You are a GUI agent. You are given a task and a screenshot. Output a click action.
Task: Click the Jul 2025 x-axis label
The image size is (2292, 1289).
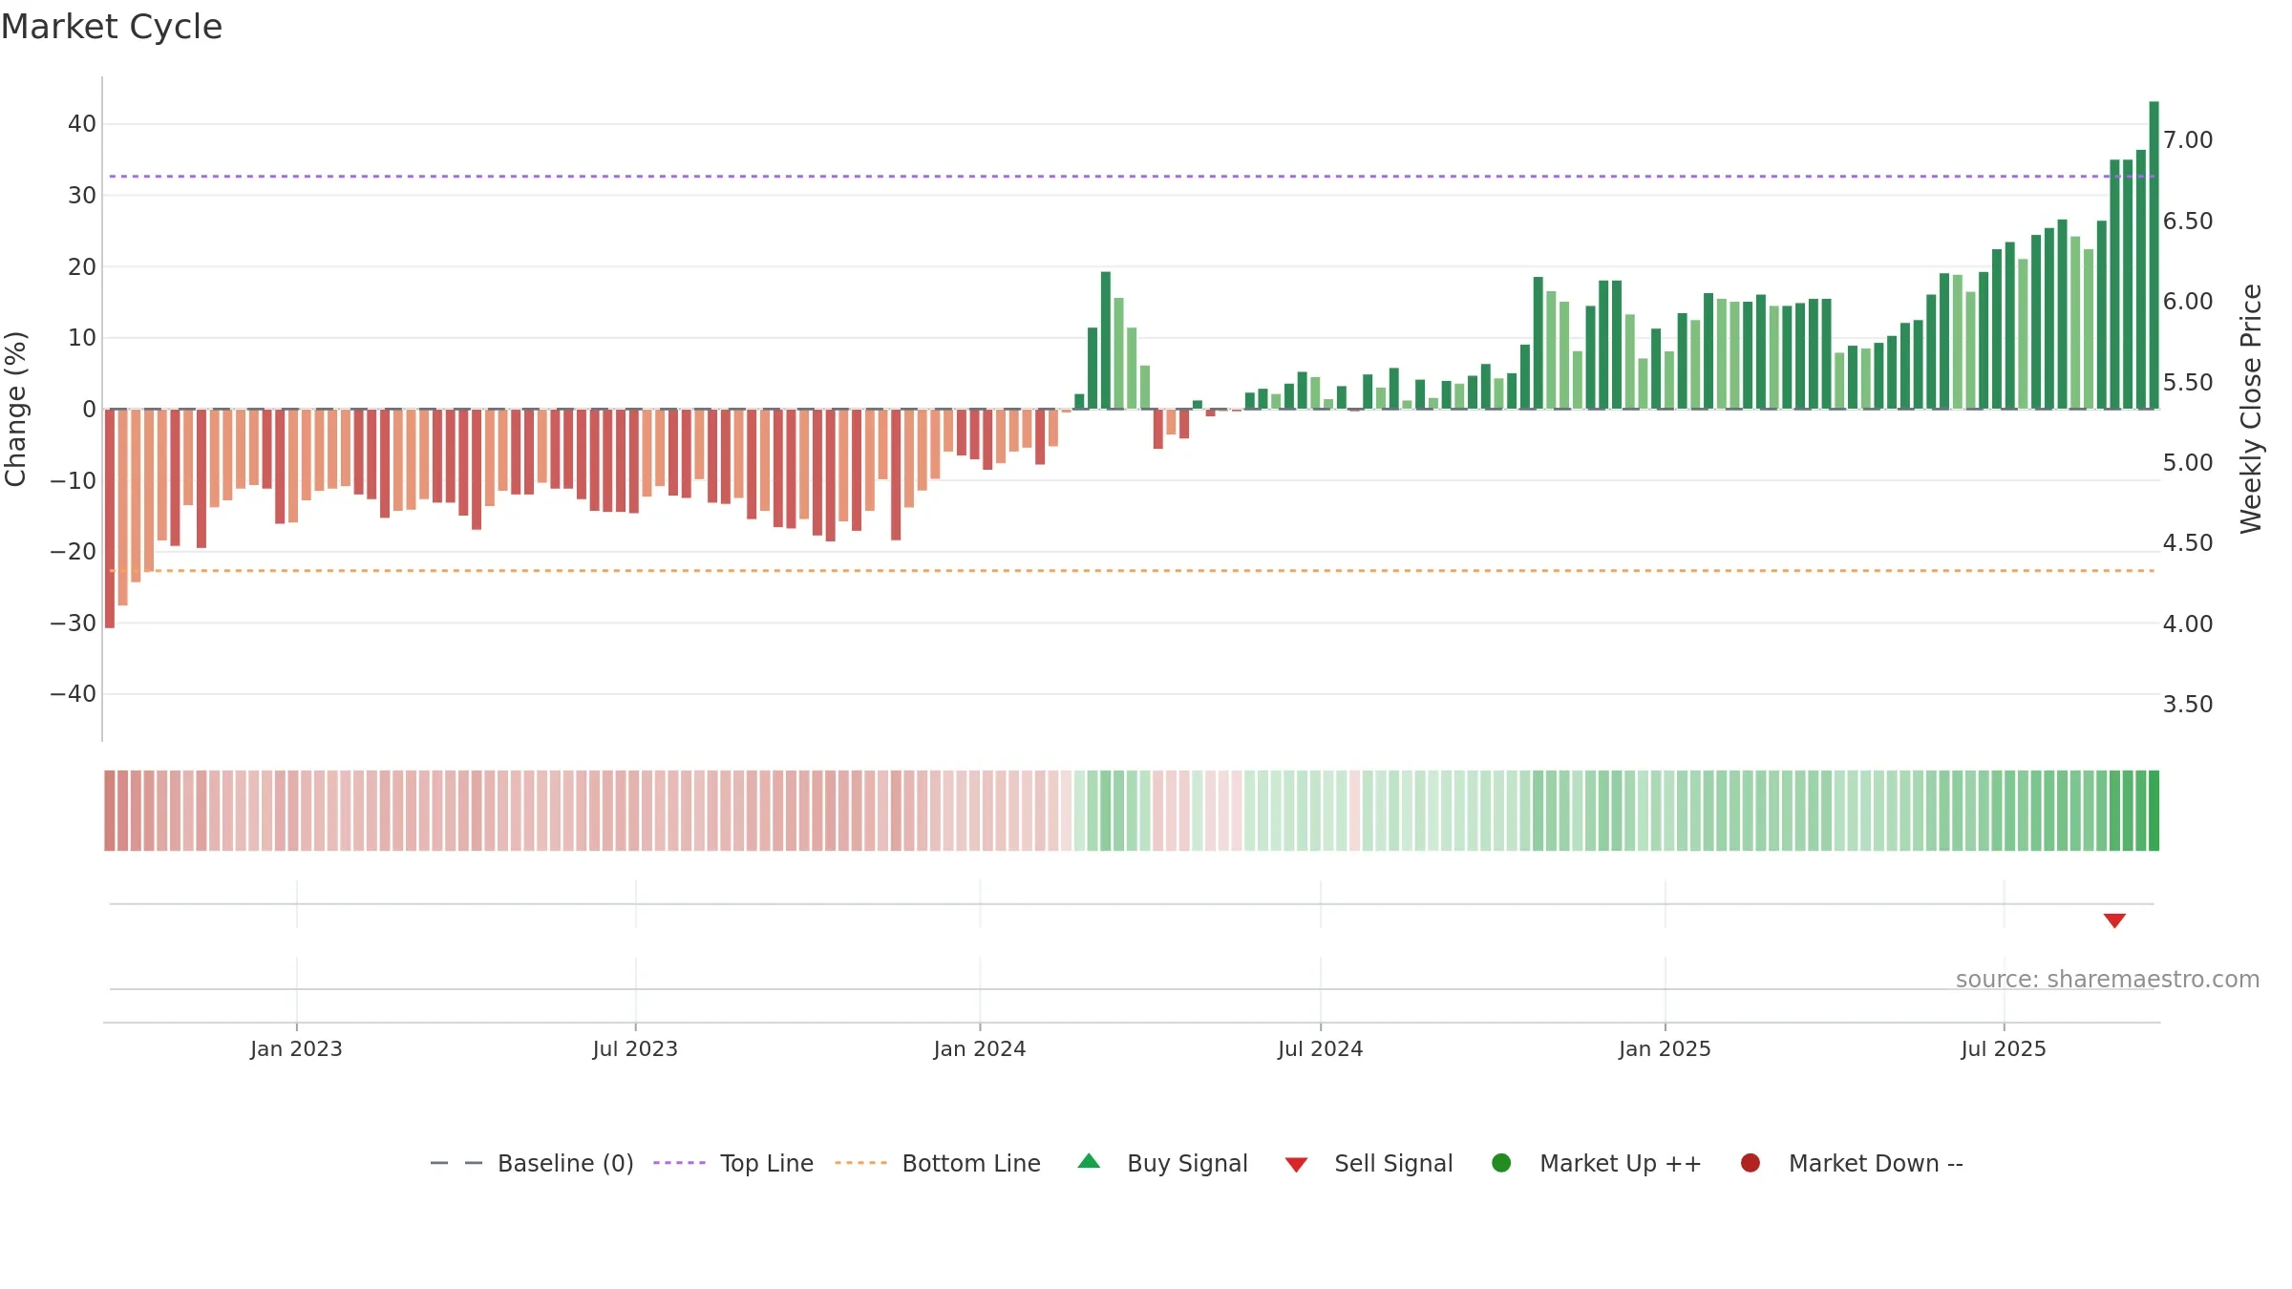pyautogui.click(x=2004, y=1049)
